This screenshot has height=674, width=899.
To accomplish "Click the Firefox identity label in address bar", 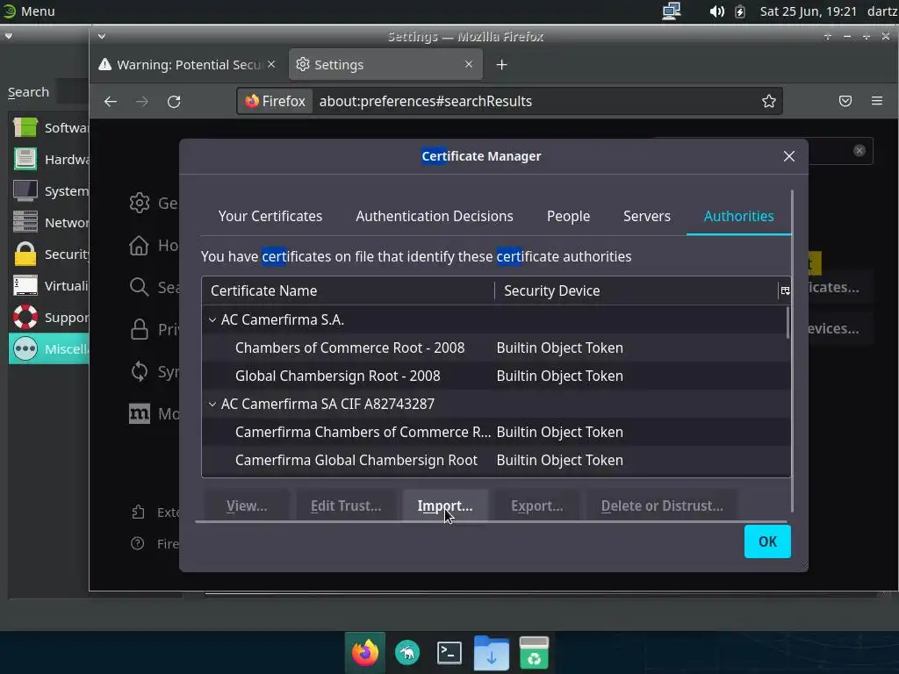I will 275,101.
